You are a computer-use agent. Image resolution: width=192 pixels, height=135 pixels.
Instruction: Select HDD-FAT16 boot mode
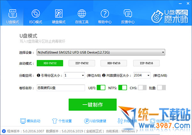[x=114, y=63]
